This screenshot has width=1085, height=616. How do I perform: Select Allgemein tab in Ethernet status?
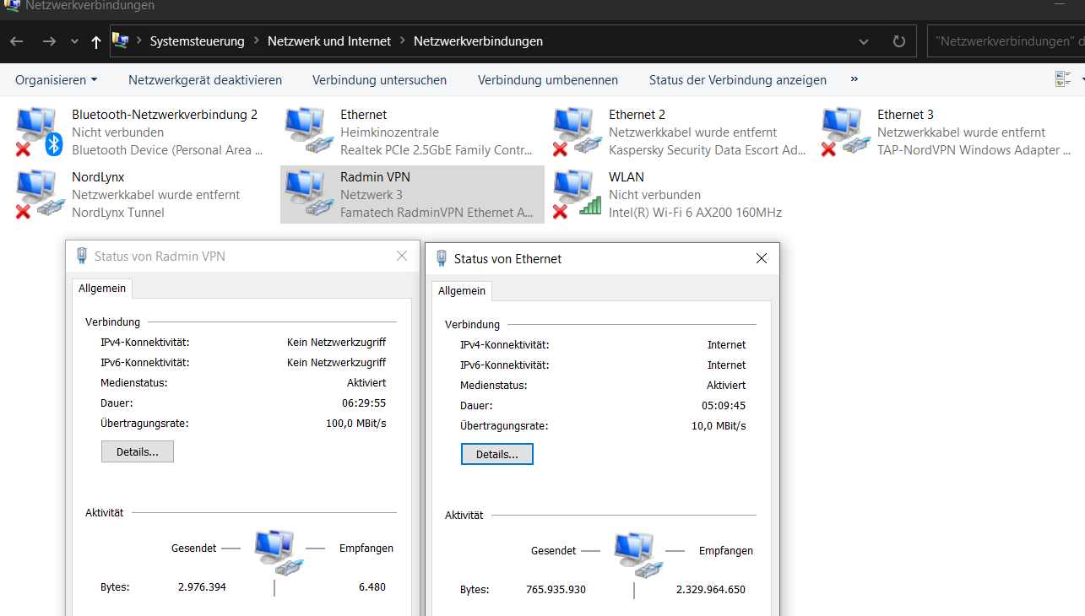pyautogui.click(x=462, y=290)
